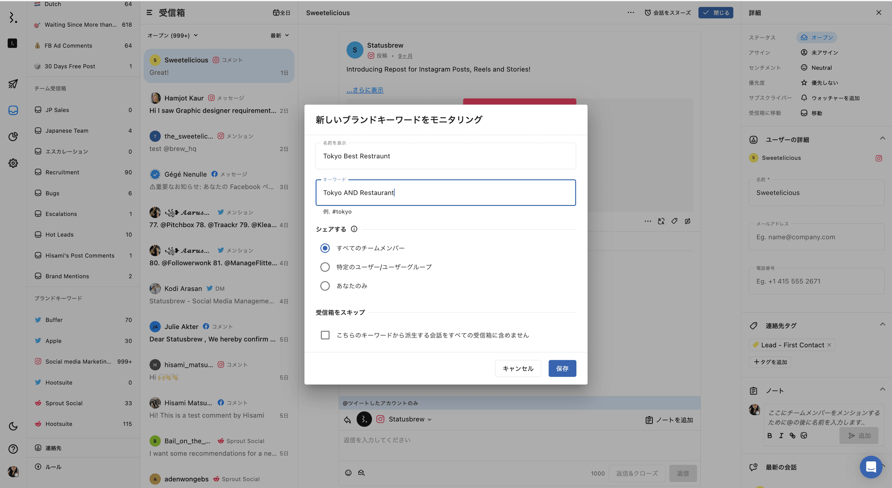
Task: Open settings gear in left sidebar
Action: 13,163
